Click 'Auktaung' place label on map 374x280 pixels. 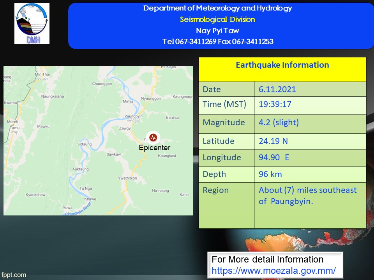(x=80, y=169)
